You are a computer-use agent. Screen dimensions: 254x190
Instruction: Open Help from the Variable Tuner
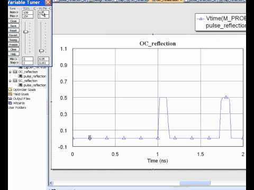13,54
